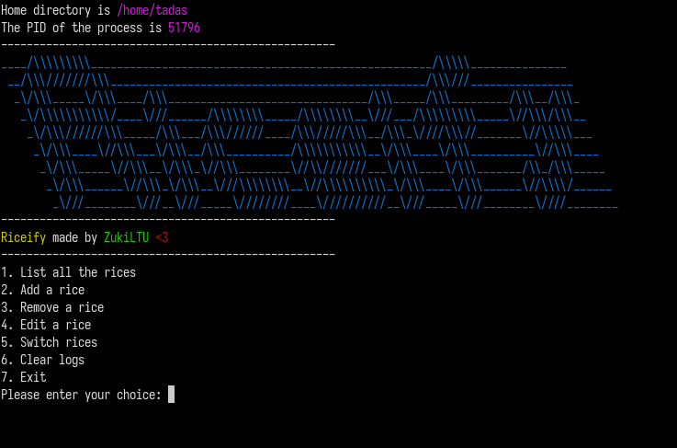The image size is (677, 448).
Task: Click the blue ASCII art banner
Action: (x=308, y=133)
